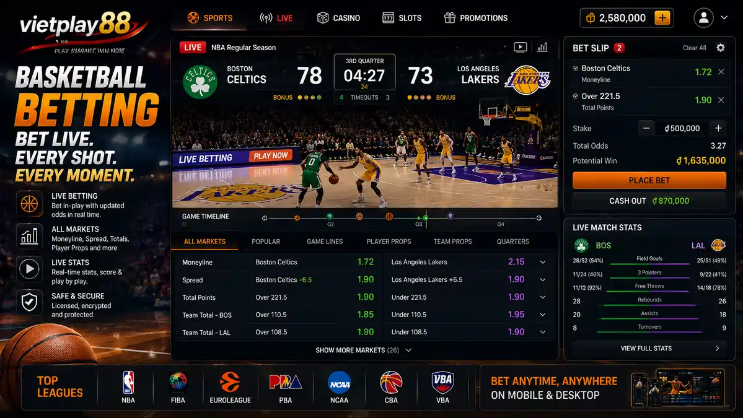Select Under 221.5 odds 1.90
Image resolution: width=743 pixels, height=418 pixels.
(x=516, y=297)
